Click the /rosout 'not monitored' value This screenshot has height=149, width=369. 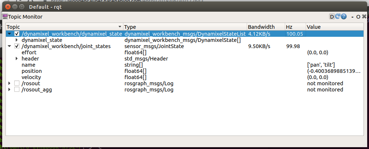[325, 83]
